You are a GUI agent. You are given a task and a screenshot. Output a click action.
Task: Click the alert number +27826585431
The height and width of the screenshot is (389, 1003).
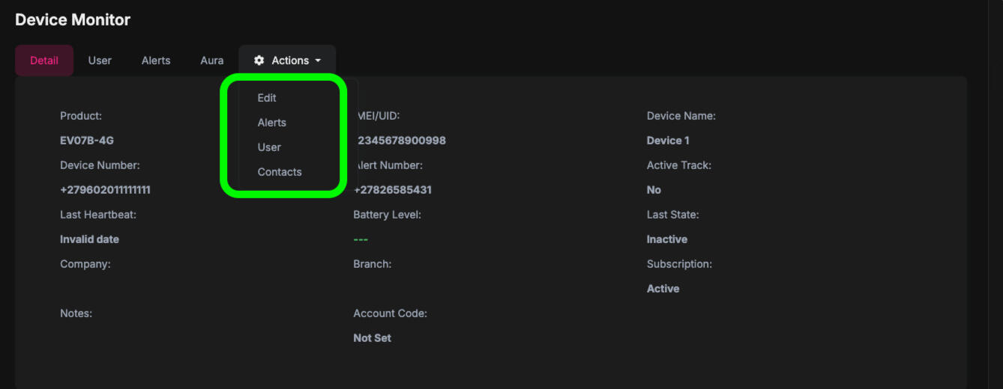click(x=393, y=190)
